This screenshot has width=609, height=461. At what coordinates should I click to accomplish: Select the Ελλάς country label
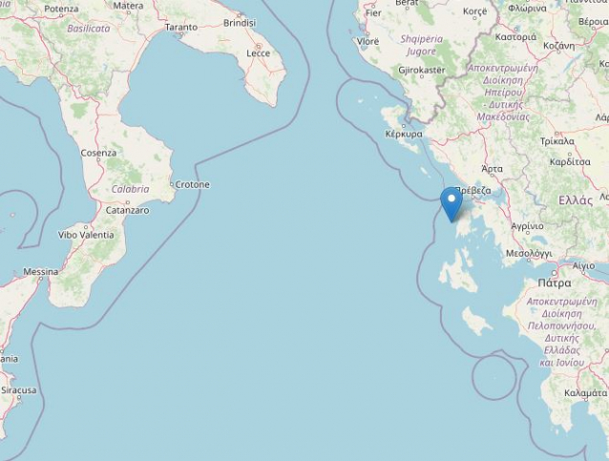click(x=576, y=200)
